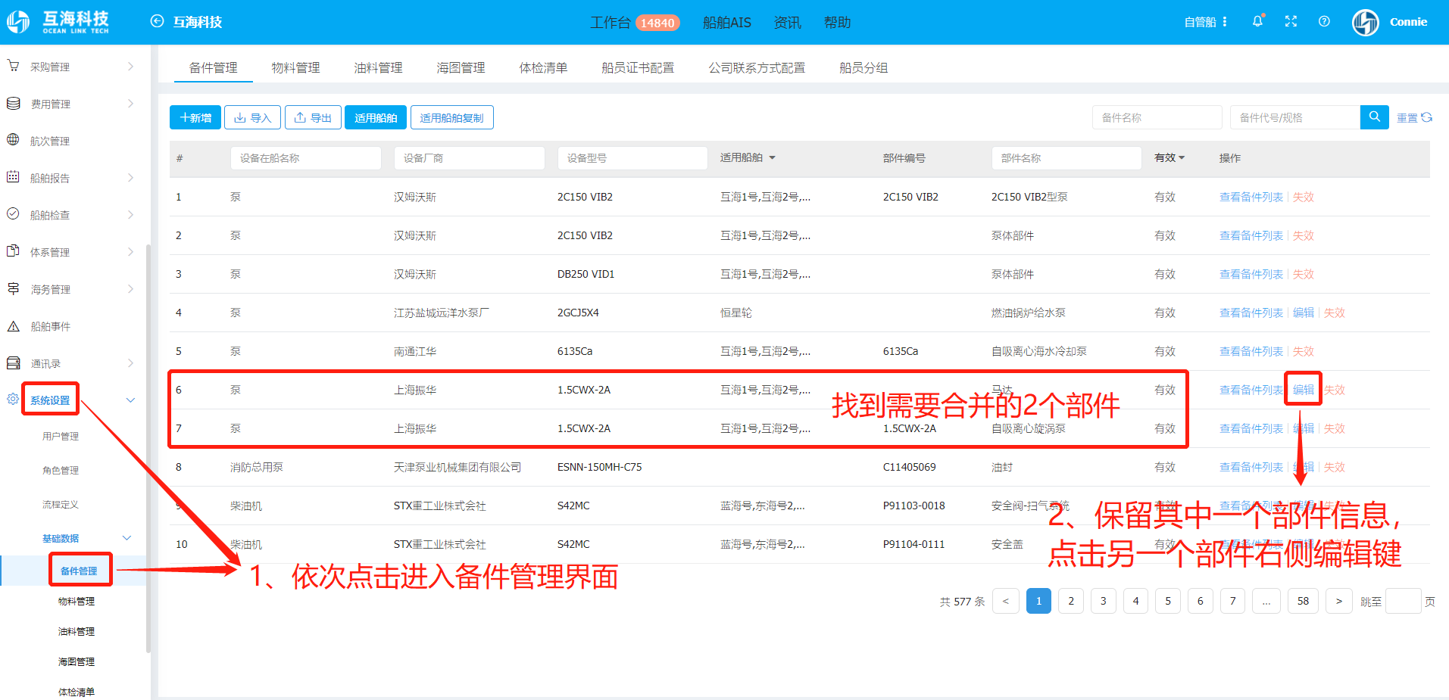Focus the 设备厂商 filter field
The image size is (1449, 700).
(x=470, y=157)
